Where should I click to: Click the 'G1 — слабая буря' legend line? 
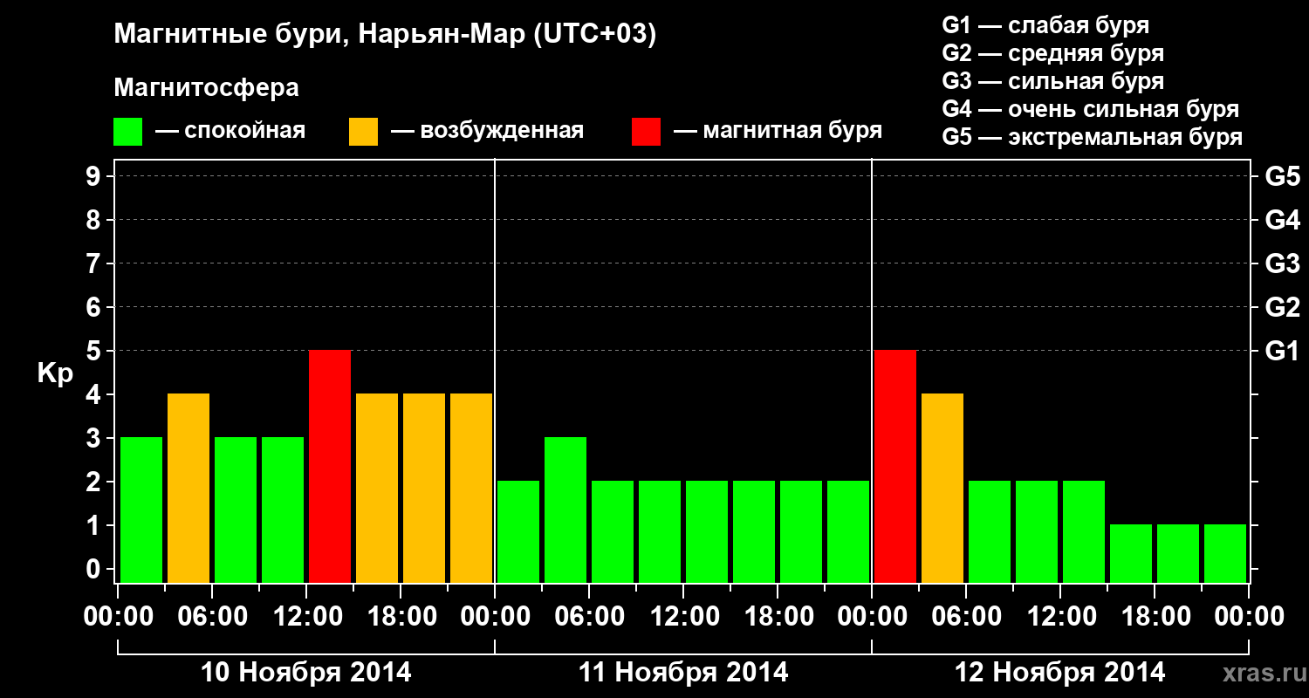[1045, 25]
